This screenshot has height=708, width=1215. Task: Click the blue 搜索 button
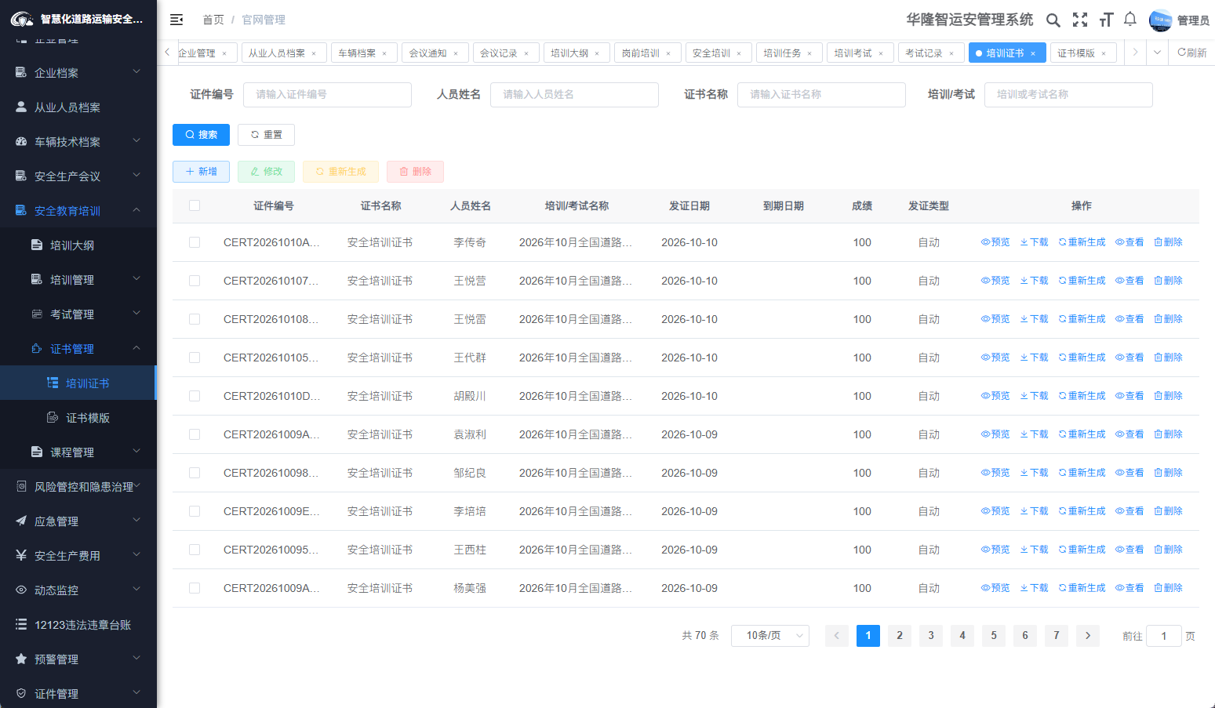pos(201,135)
